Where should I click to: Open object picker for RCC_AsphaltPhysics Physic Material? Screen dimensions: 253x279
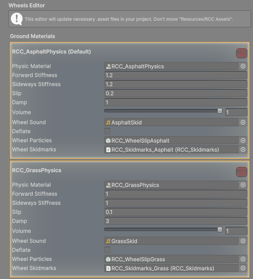[243, 66]
